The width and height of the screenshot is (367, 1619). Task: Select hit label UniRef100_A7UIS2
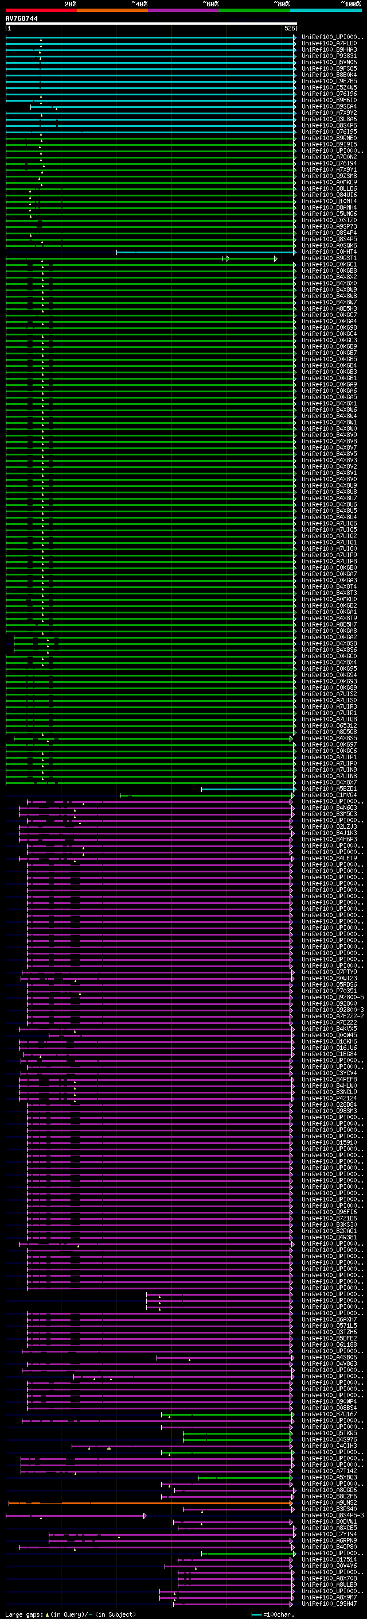tap(329, 694)
